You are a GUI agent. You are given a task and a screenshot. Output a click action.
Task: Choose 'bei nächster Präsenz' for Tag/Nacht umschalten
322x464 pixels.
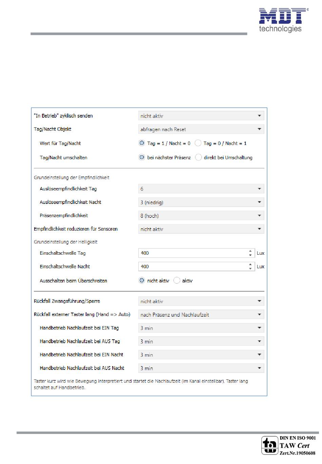pos(142,157)
